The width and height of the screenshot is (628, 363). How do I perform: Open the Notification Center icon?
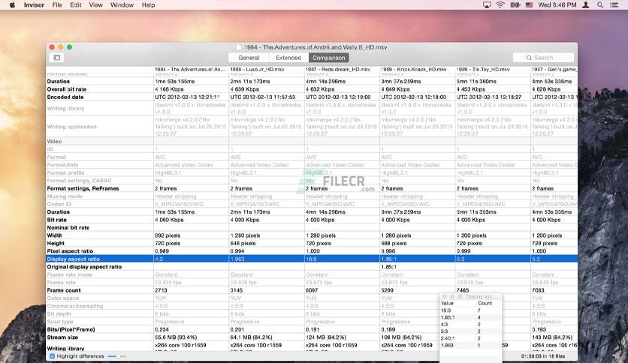point(614,4)
